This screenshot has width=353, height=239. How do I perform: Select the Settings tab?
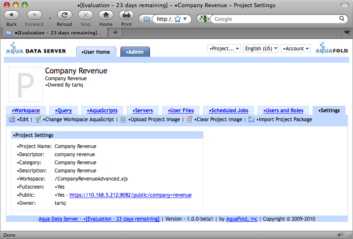329,111
